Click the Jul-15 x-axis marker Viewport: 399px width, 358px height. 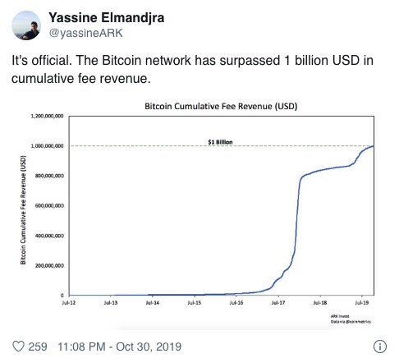195,303
